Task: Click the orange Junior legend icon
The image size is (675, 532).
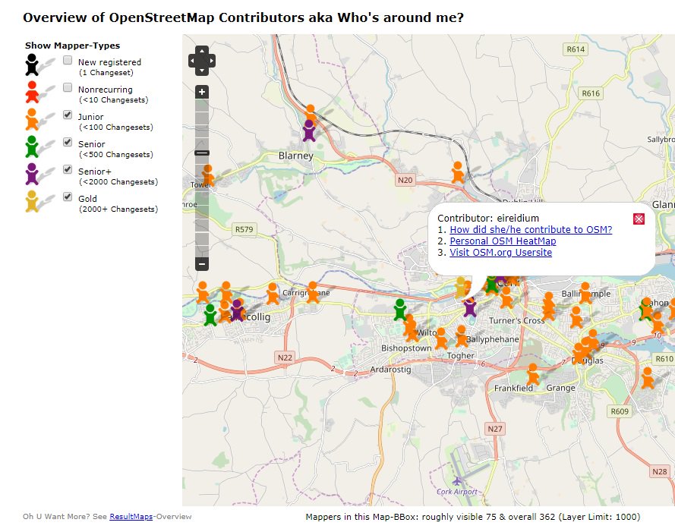Action: [x=32, y=120]
